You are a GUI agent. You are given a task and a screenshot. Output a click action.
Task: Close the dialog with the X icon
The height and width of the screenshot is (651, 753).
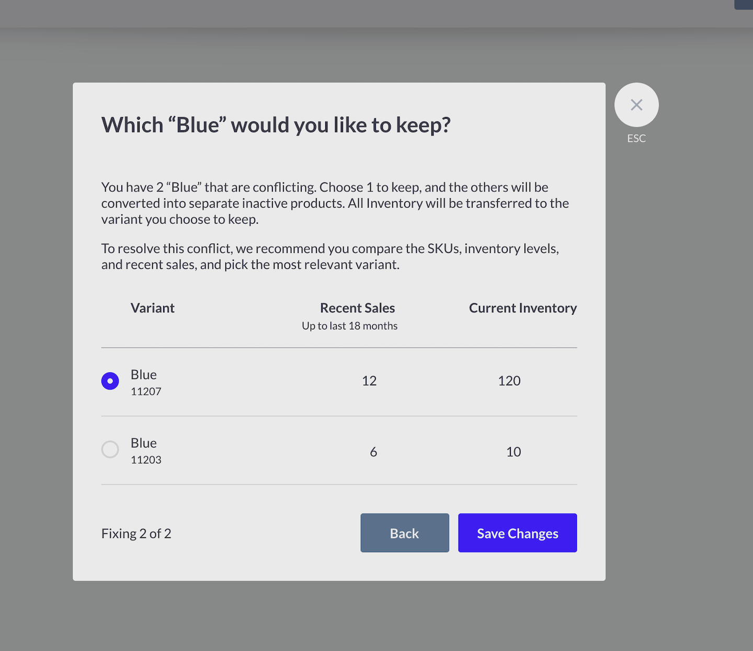pos(636,105)
